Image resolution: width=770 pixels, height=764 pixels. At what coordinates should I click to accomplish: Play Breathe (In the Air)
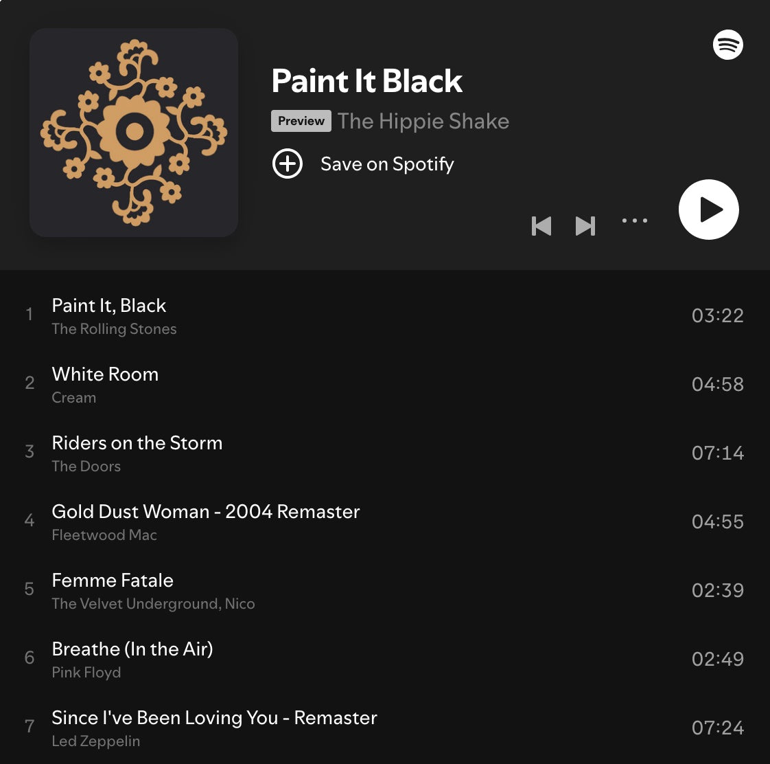point(385,660)
